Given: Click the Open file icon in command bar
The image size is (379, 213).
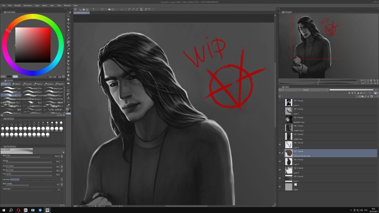Looking at the screenshot, I should [84, 9].
